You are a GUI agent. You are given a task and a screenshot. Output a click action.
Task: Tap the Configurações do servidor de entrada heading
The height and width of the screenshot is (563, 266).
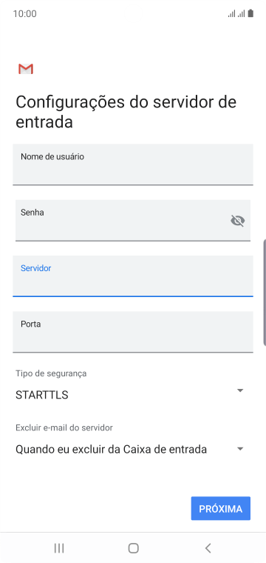pos(126,112)
